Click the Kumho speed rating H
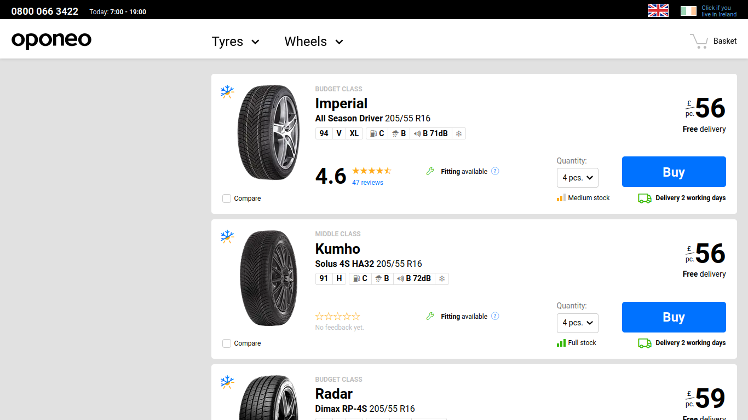Viewport: 748px width, 420px height. click(339, 278)
